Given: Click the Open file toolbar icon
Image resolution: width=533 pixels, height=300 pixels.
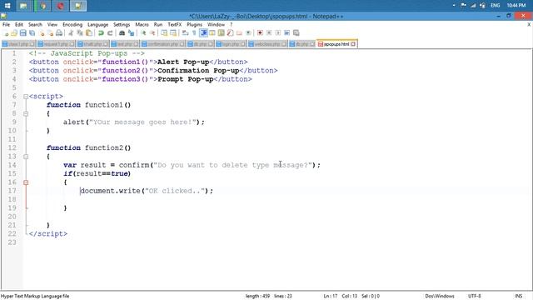Looking at the screenshot, I should (x=14, y=33).
